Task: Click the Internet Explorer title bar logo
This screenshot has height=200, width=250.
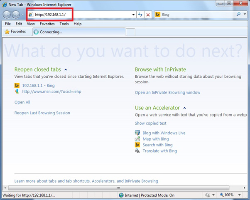Action: click(5, 5)
